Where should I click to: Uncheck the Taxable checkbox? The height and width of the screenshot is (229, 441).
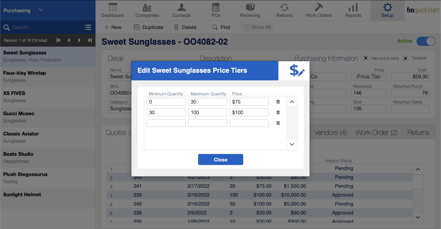(x=406, y=58)
